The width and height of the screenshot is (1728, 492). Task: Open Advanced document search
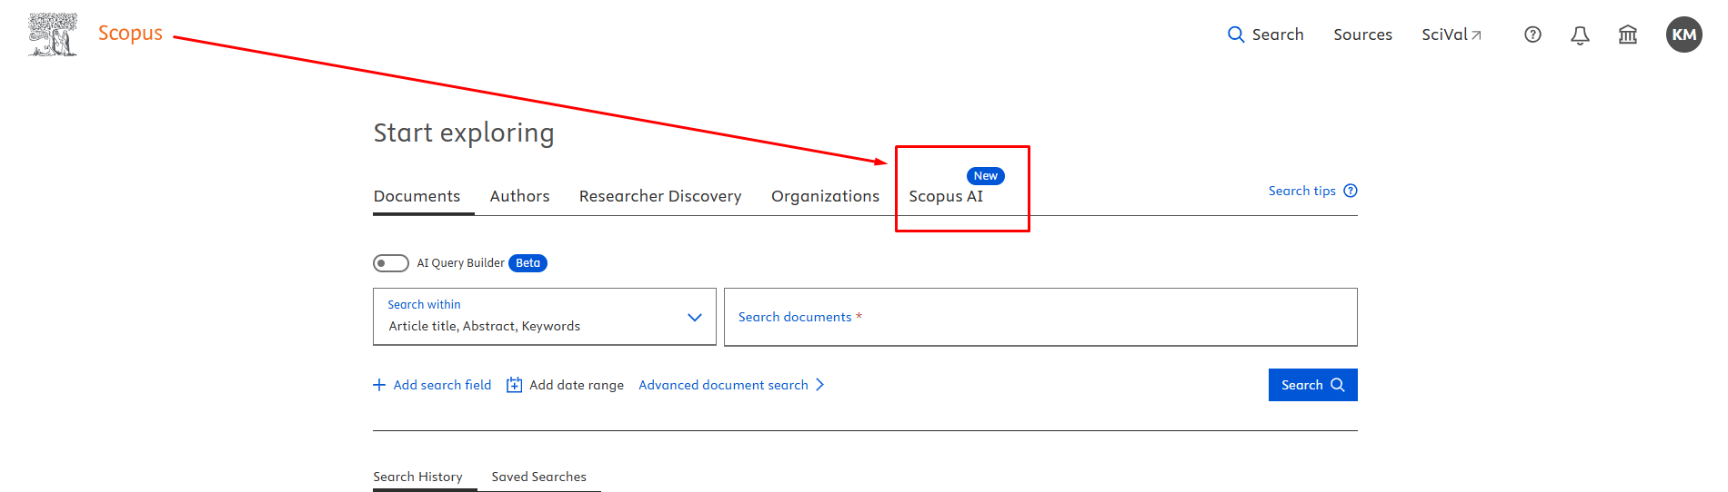pos(731,385)
